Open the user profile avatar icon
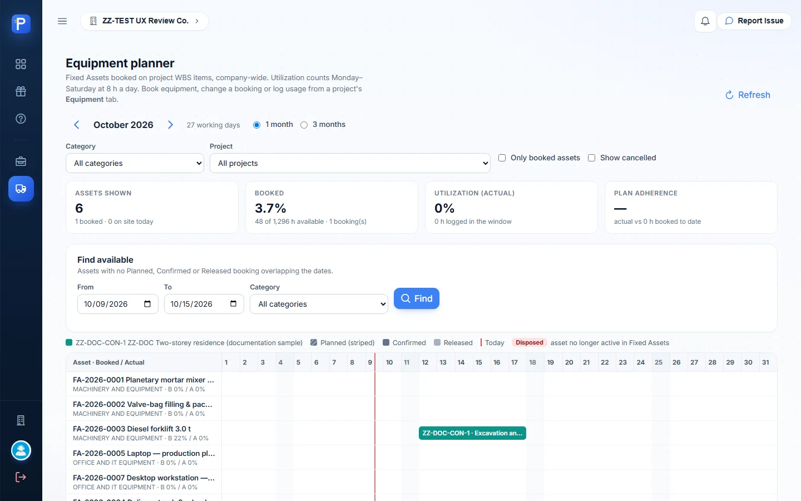 click(21, 450)
